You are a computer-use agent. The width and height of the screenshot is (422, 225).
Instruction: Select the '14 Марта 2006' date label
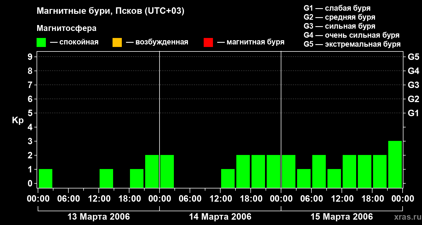click(220, 217)
